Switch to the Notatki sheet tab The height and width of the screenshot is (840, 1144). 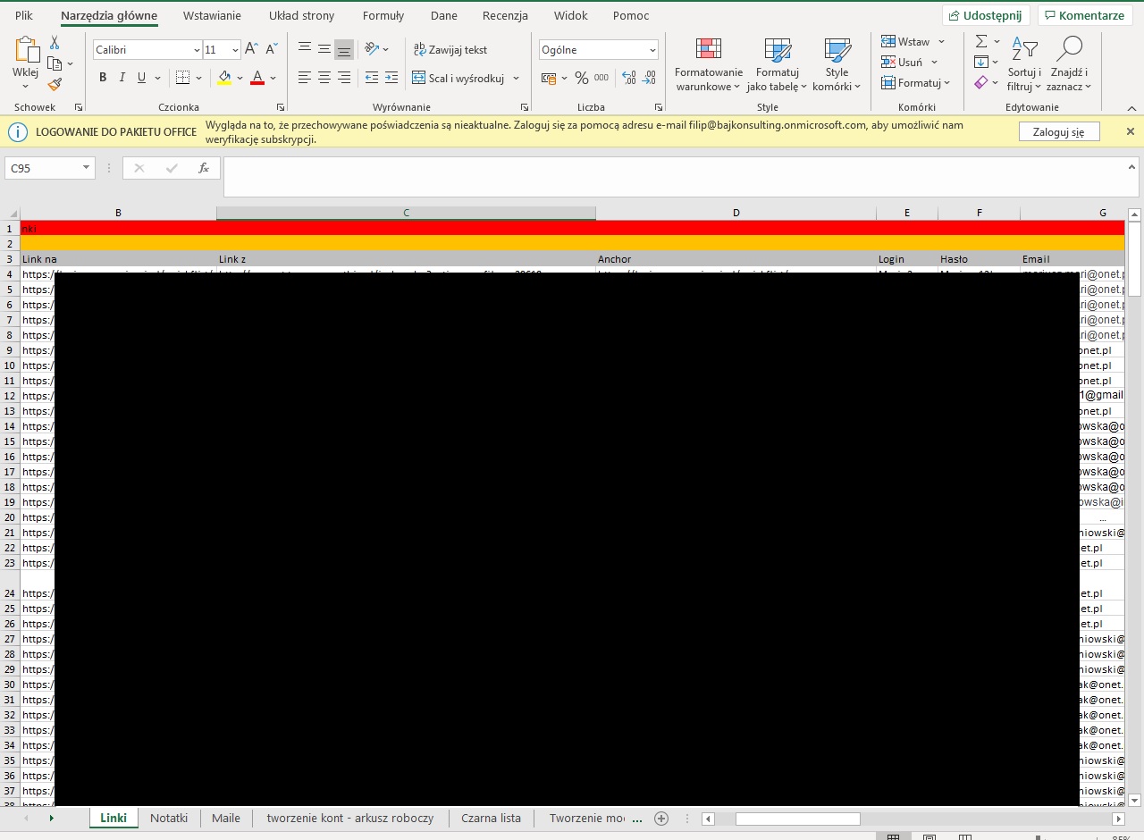point(169,818)
